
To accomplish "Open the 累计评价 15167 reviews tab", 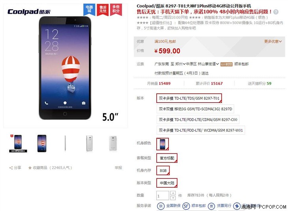I will click(209, 84).
